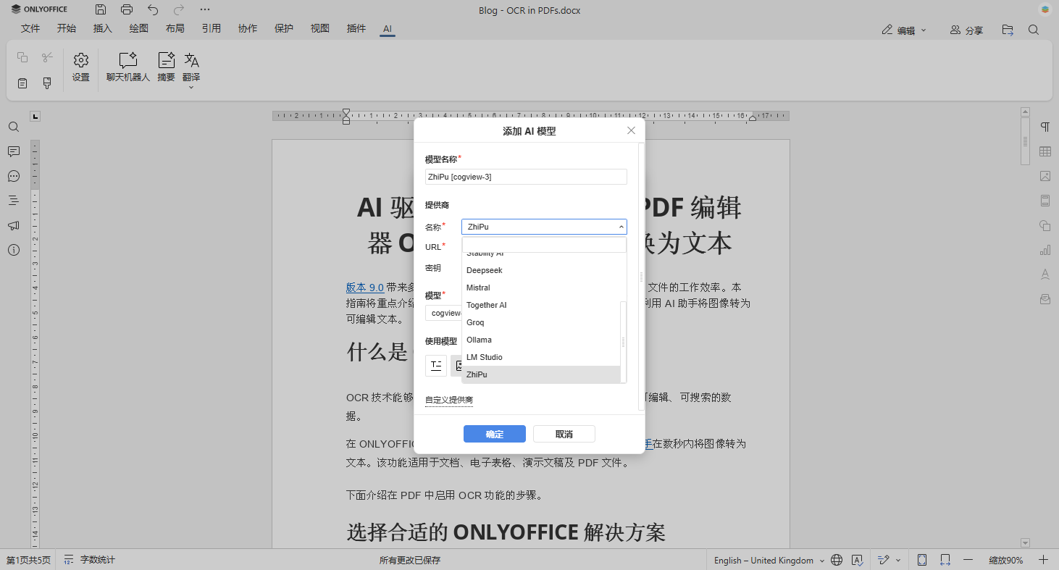Select Deepseek from provider list
The height and width of the screenshot is (570, 1059).
[541, 270]
